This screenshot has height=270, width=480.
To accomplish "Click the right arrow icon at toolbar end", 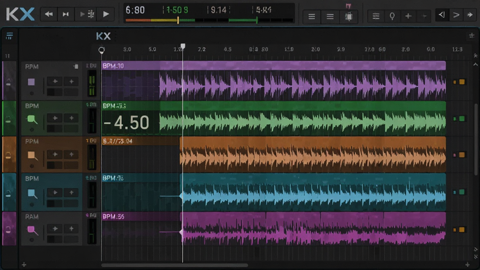I will pos(470,15).
